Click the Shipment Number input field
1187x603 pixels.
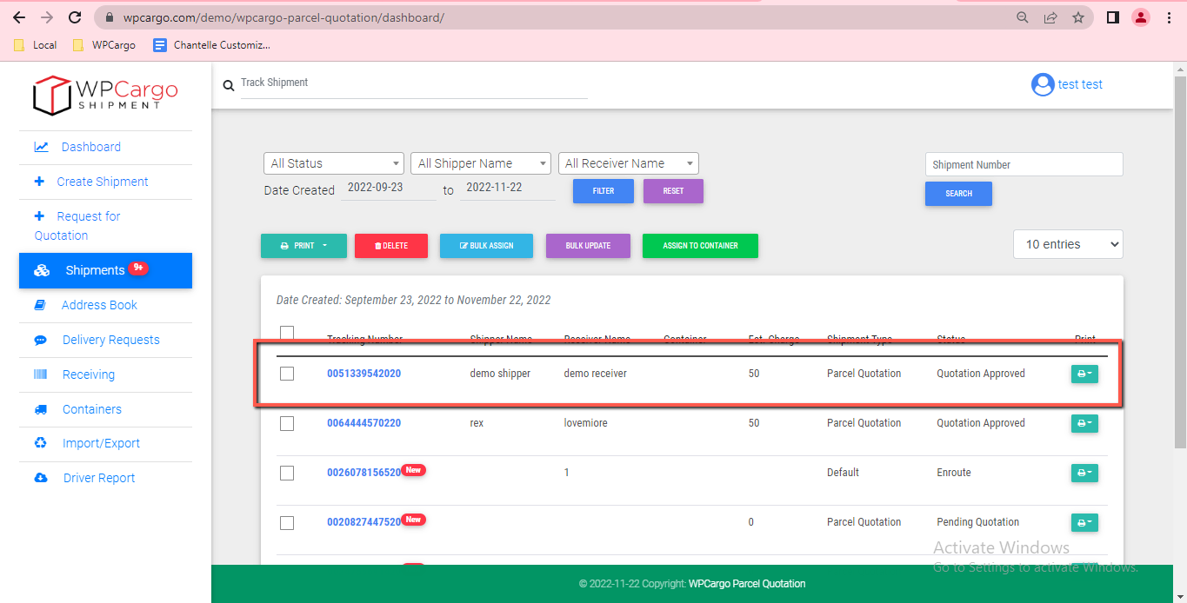pos(1024,164)
